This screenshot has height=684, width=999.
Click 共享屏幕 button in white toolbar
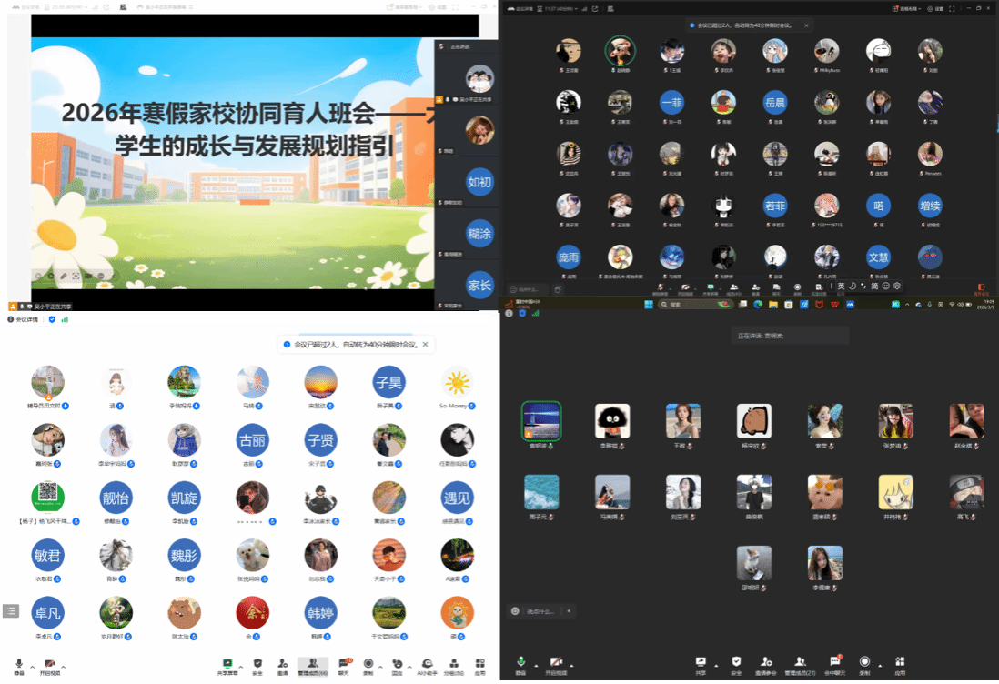pos(226,665)
